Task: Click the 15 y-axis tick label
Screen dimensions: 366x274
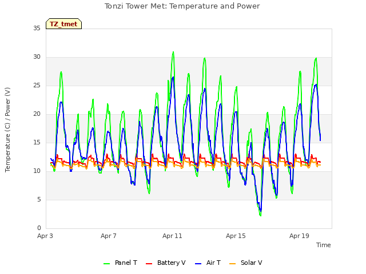Action: coord(37,142)
